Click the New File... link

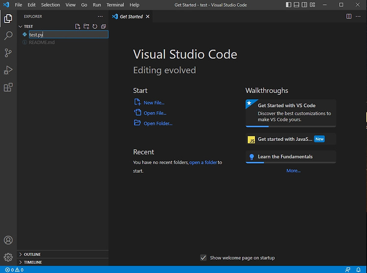[149, 103]
